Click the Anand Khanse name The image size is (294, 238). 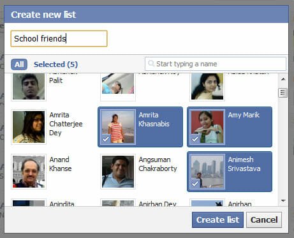pos(61,164)
